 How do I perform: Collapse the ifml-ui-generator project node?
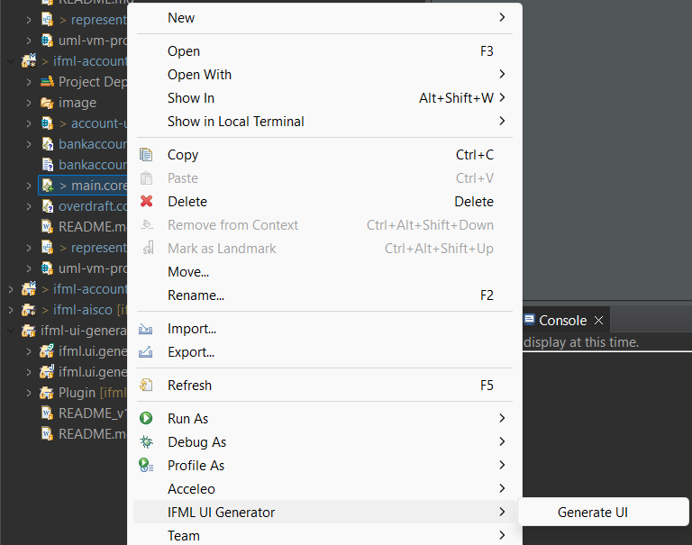[11, 331]
